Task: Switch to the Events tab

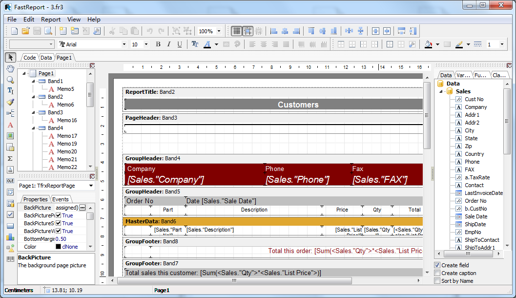Action: tap(61, 199)
